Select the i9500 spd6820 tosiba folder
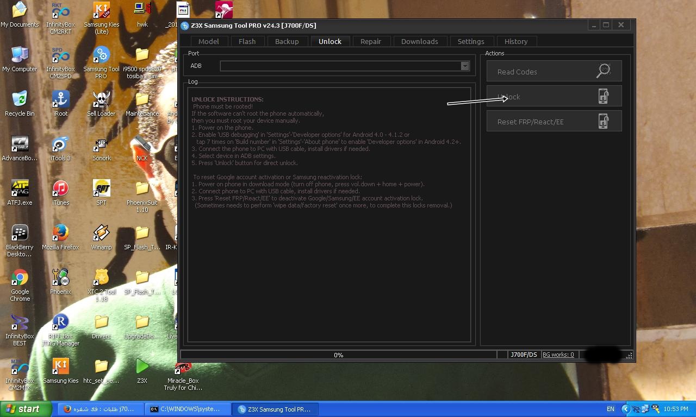696x417 pixels. point(142,63)
